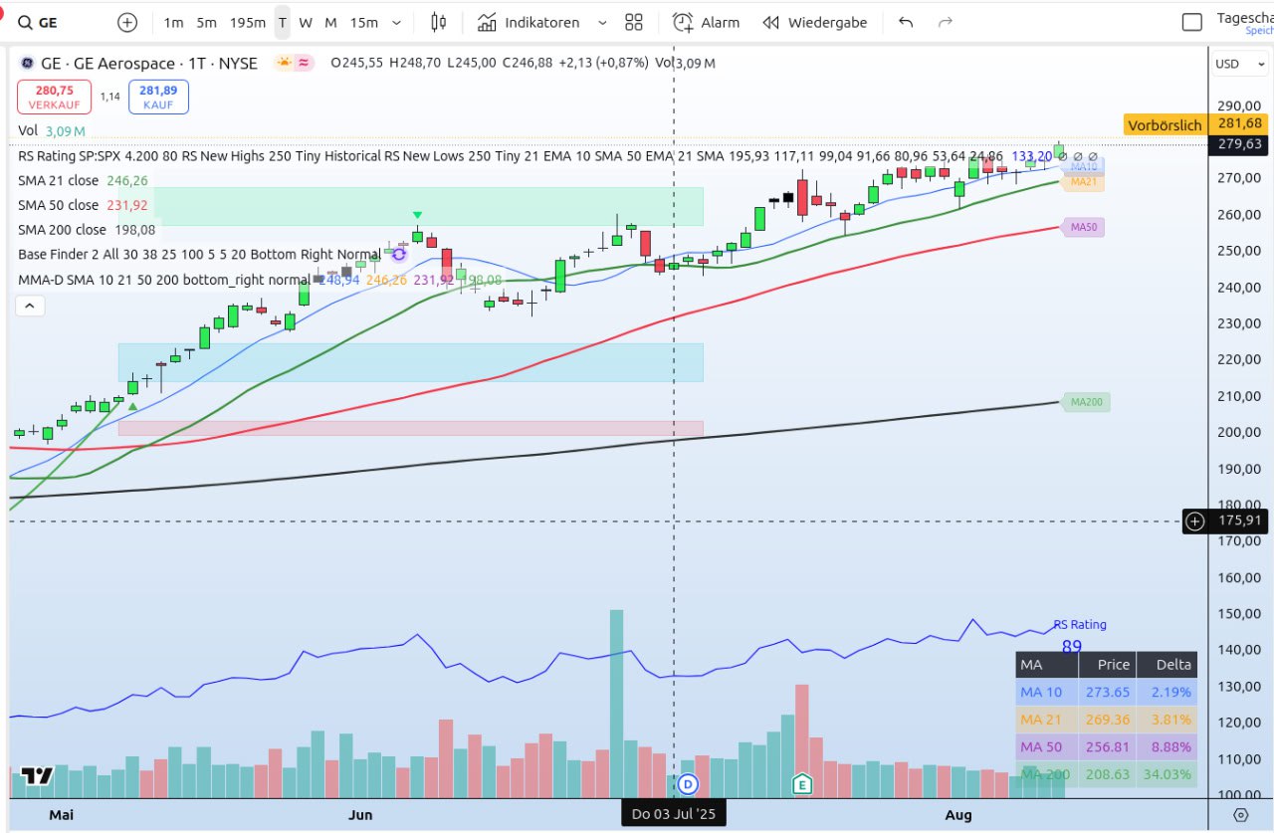Click the dividend D marker on timeline

coord(688,785)
